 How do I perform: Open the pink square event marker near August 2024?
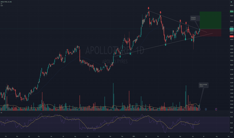click(216, 109)
